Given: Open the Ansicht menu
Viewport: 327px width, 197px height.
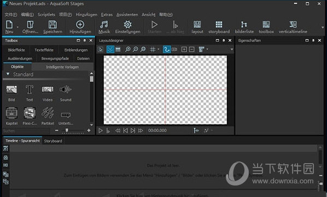Looking at the screenshot, I should pos(149,15).
